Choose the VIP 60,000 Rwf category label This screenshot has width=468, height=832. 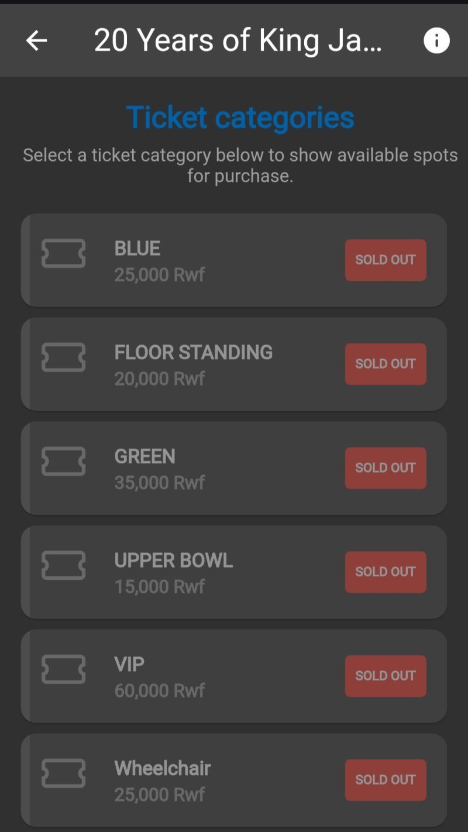(160, 677)
